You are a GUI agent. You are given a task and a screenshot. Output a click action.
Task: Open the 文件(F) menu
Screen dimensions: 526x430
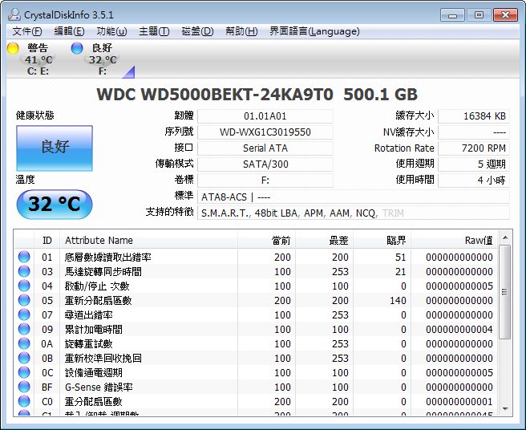tap(27, 31)
